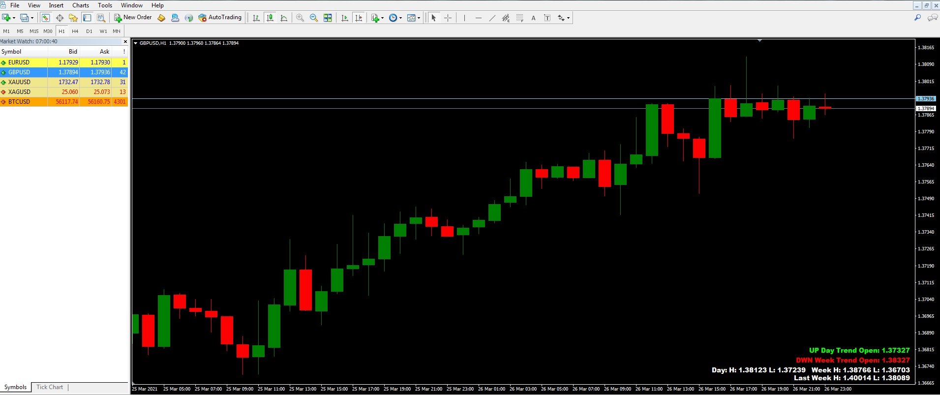Expand the Arrows dropdown arrow
This screenshot has width=940, height=395.
click(568, 18)
